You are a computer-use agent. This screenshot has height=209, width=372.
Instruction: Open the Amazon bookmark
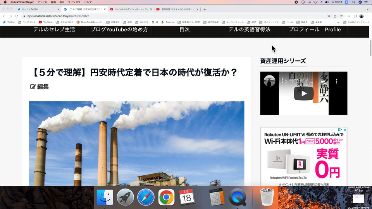tap(168, 22)
